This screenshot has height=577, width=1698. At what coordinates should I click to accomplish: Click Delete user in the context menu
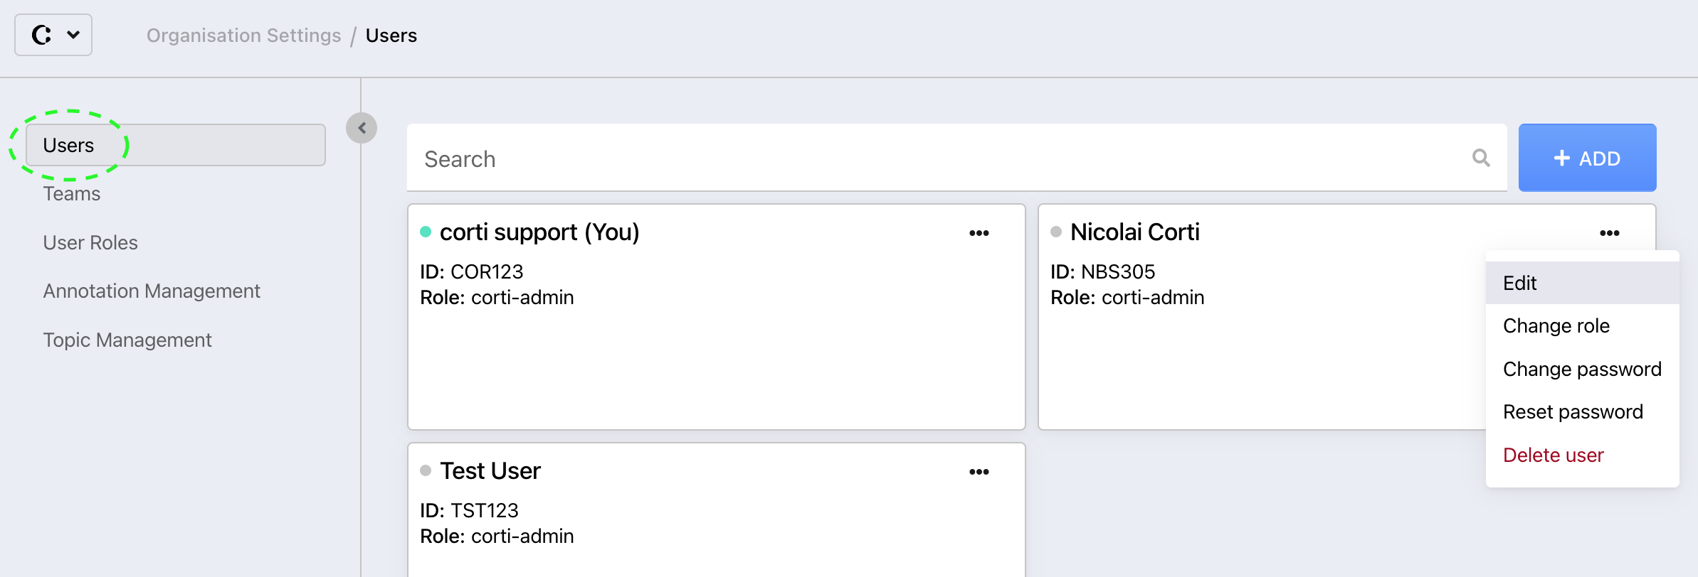pos(1553,455)
